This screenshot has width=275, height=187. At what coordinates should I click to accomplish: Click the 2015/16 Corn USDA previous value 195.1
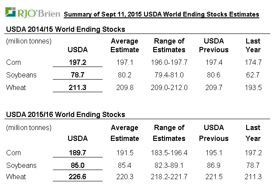pos(213,153)
